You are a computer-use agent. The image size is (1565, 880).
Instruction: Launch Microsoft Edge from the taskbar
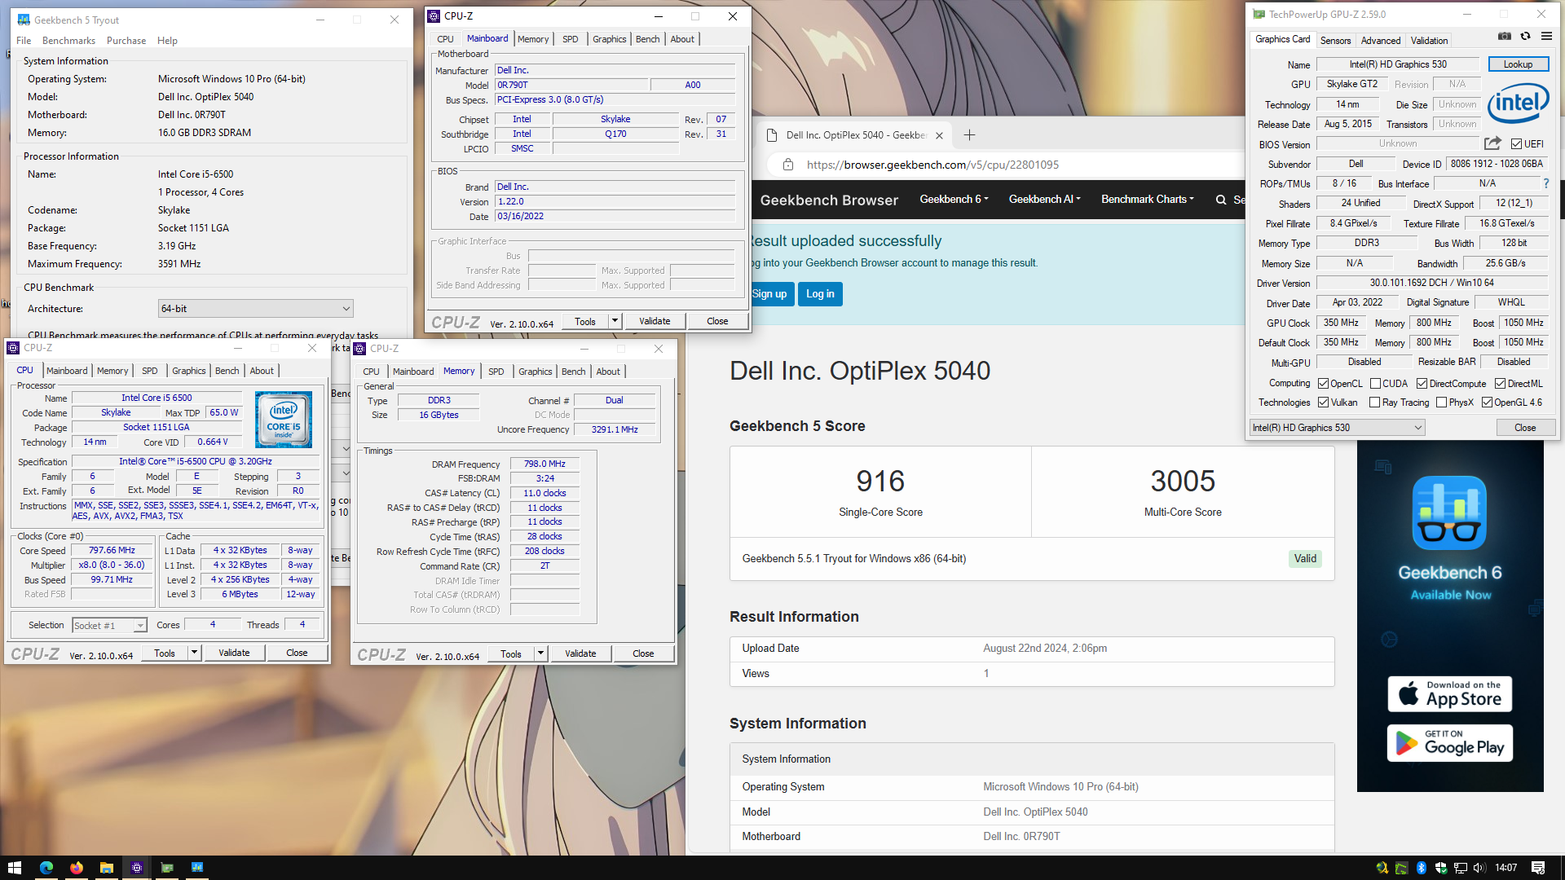point(46,868)
